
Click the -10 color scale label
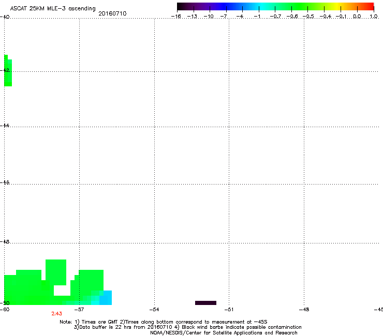[x=209, y=17]
